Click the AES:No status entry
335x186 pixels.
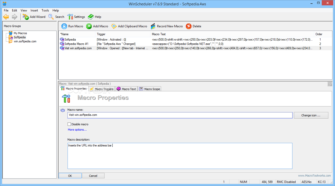pos(306,182)
